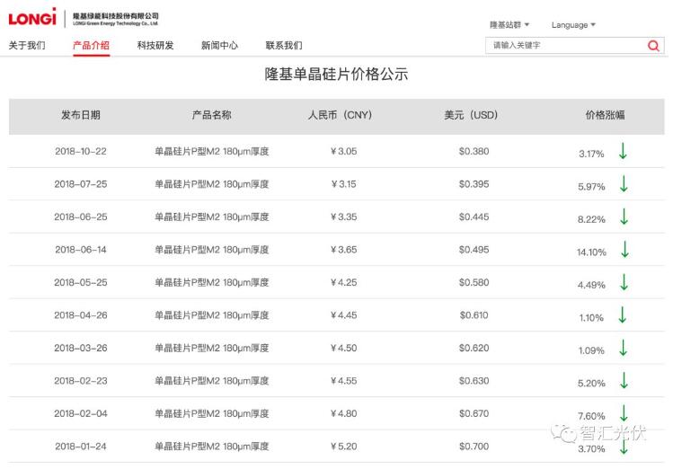Click the USD price $0.610
The height and width of the screenshot is (469, 673).
[x=474, y=315]
